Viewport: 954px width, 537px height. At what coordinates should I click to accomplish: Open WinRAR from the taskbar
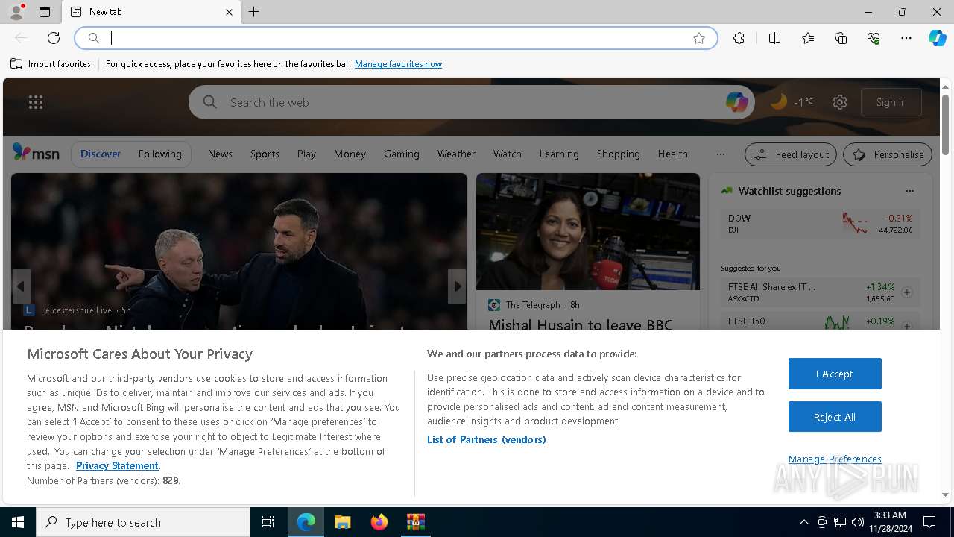click(415, 522)
